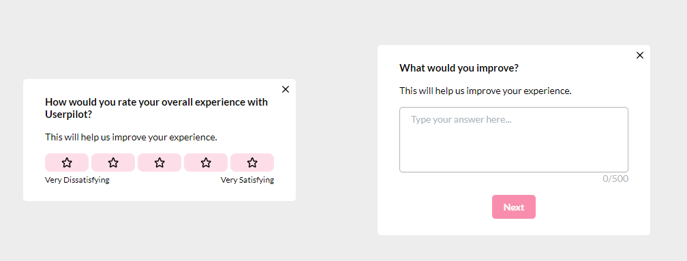Pick the fourth star rating
The width and height of the screenshot is (687, 261).
(206, 162)
